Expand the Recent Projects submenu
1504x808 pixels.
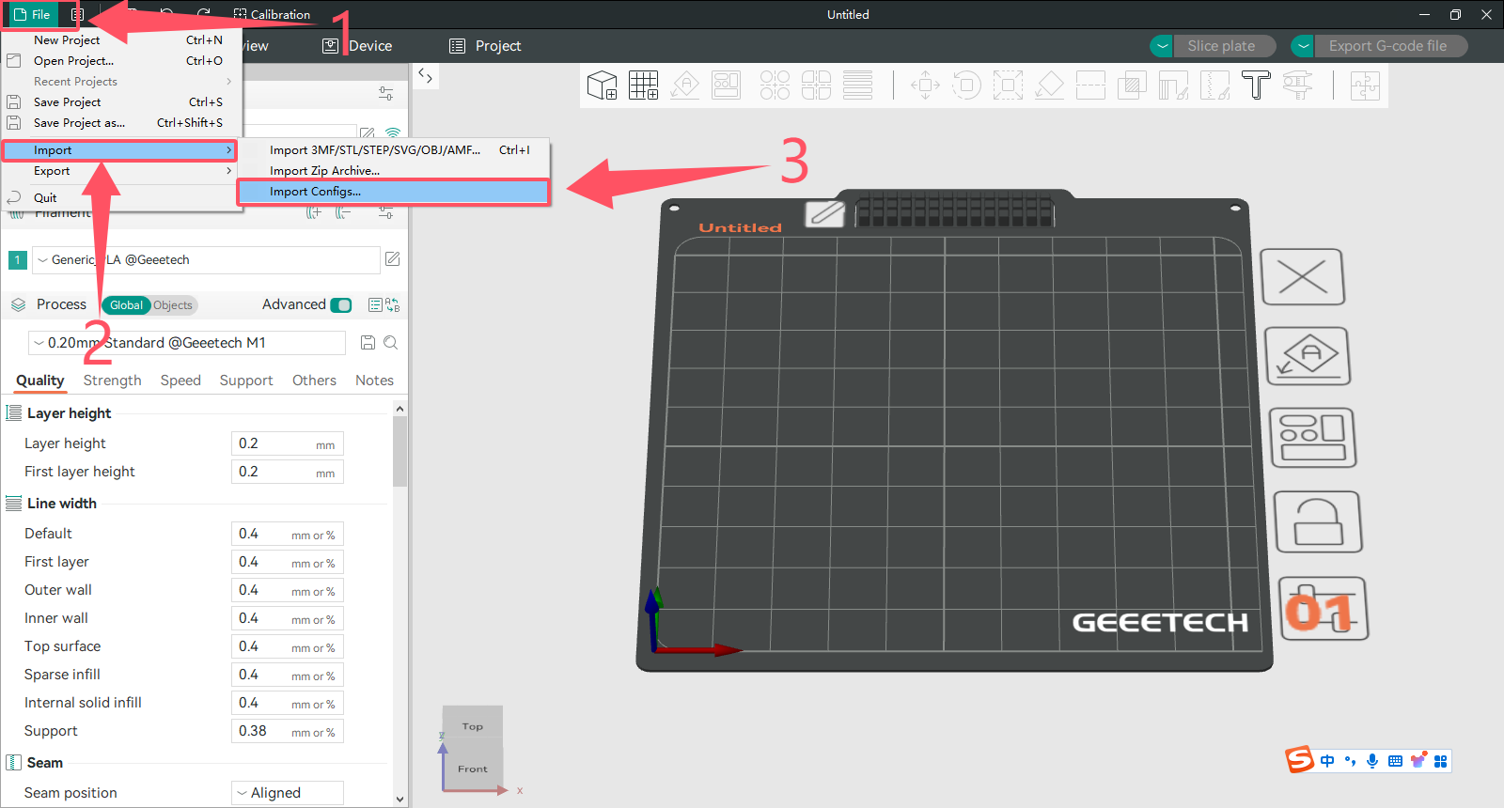coord(120,82)
